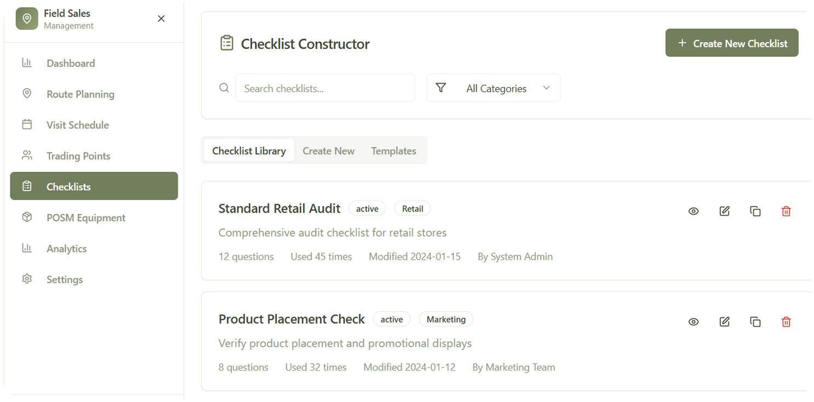This screenshot has width=814, height=402.
Task: Edit the Product Placement Check checklist
Action: point(724,321)
